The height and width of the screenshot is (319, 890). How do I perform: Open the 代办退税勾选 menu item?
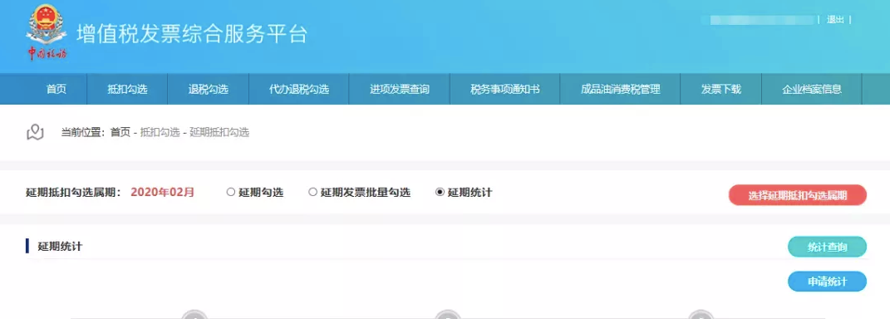pos(299,89)
